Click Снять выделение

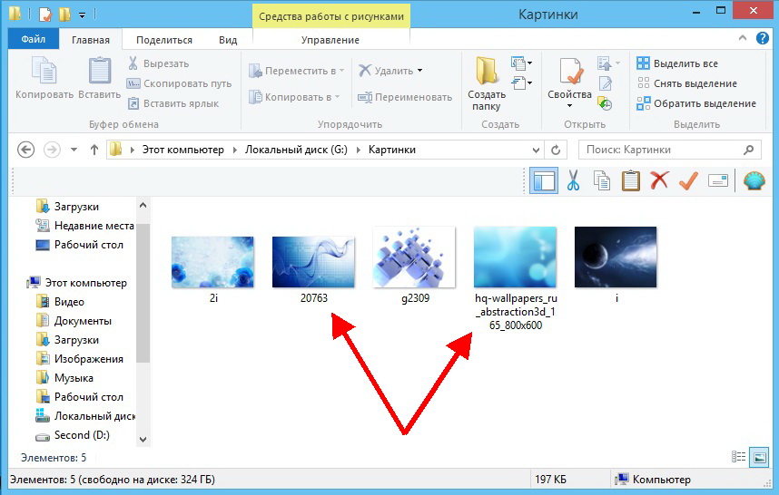[x=686, y=83]
